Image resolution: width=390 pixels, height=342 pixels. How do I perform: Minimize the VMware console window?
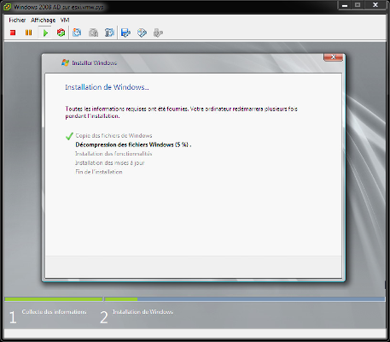(345, 5)
